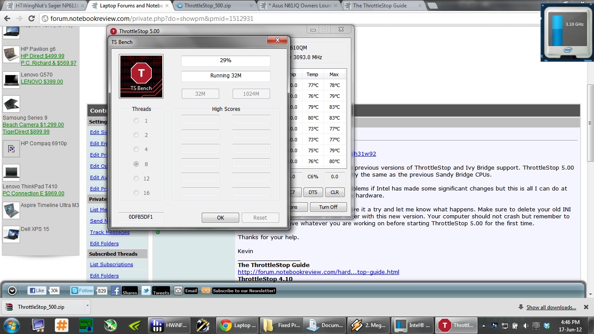
Task: Click the Facebook Like button
Action: point(37,291)
